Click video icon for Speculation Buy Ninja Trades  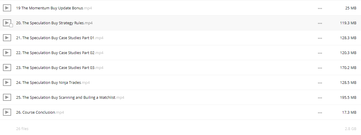[x=7, y=82]
